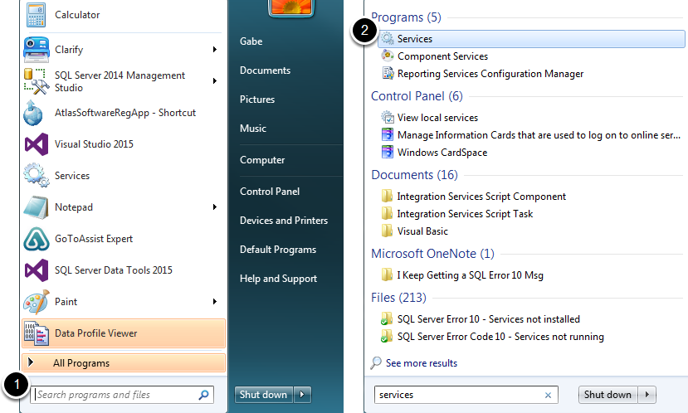The width and height of the screenshot is (688, 413).
Task: Expand the Paint jump list arrow
Action: click(x=215, y=302)
